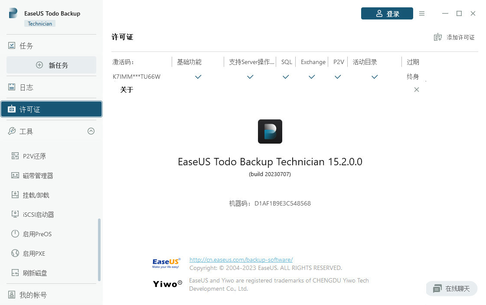Click the checkmark under Exchange
Viewport: 486px width, 305px height.
[312, 77]
